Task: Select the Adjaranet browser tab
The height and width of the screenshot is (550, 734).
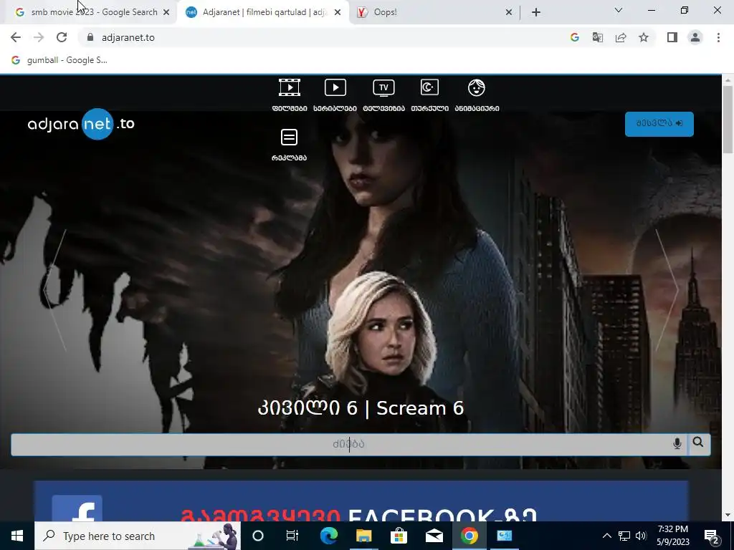Action: pos(264,12)
